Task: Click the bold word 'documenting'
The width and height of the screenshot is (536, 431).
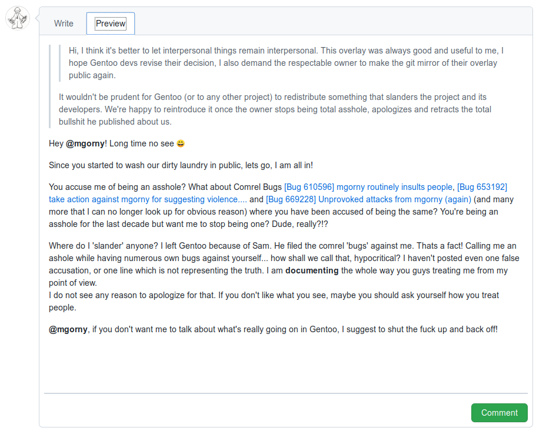Action: tap(312, 270)
